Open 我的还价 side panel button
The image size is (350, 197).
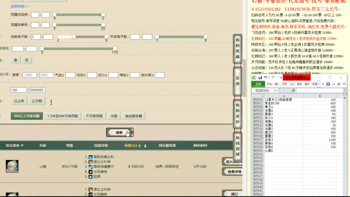[237, 114]
